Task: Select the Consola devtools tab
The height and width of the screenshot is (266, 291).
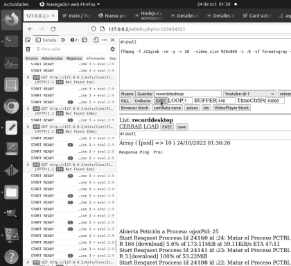Action: 46,40
